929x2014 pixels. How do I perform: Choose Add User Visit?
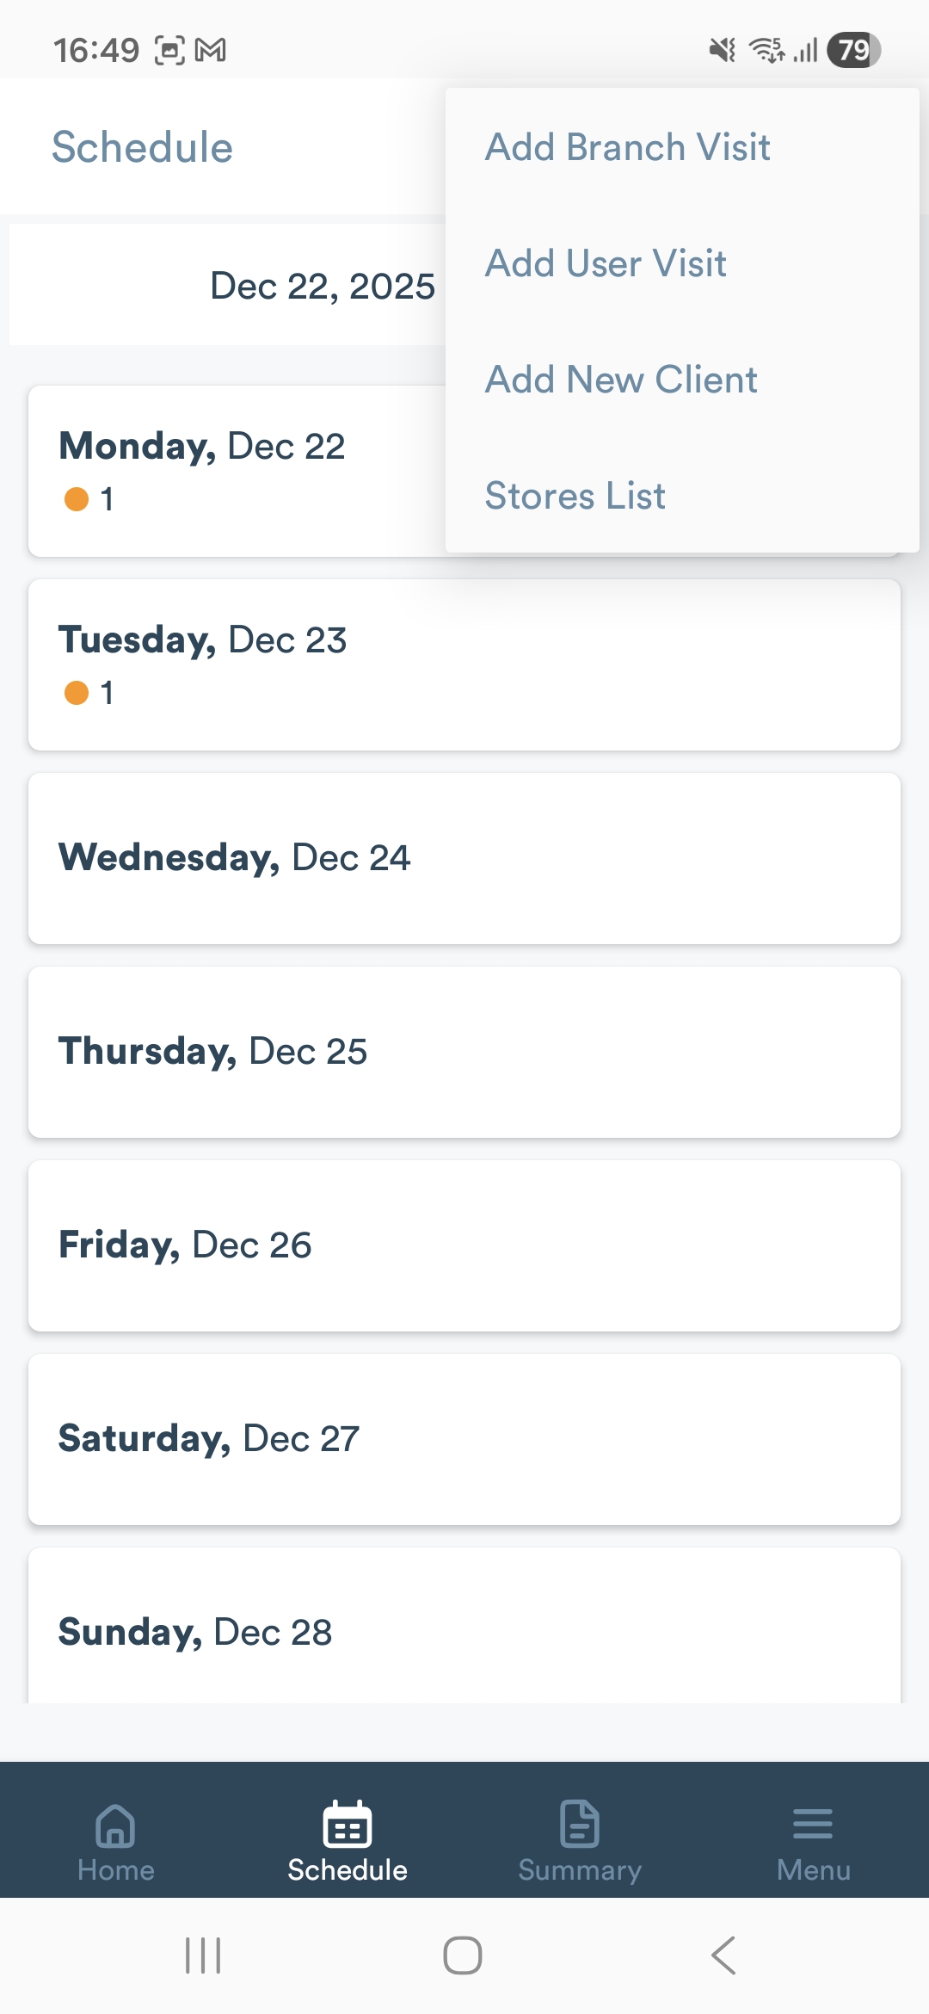click(606, 263)
